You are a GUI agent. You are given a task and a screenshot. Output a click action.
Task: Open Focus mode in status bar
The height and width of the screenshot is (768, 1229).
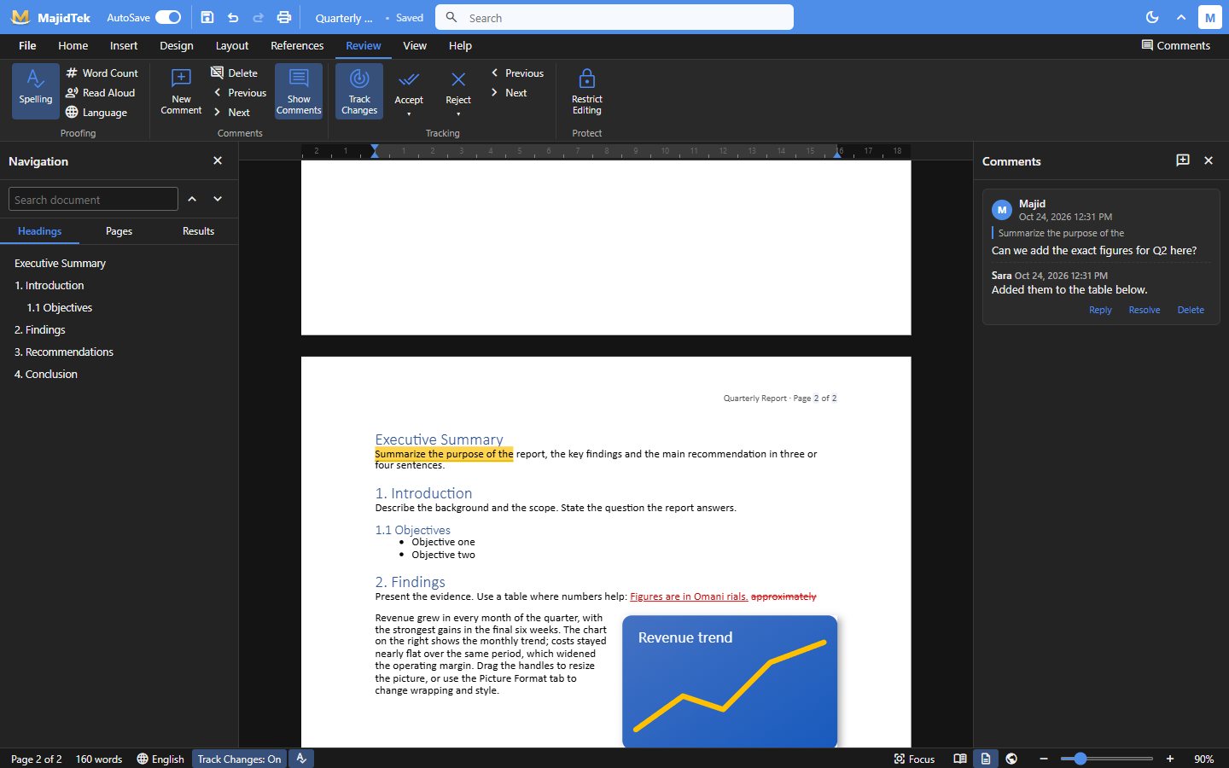[x=914, y=759]
